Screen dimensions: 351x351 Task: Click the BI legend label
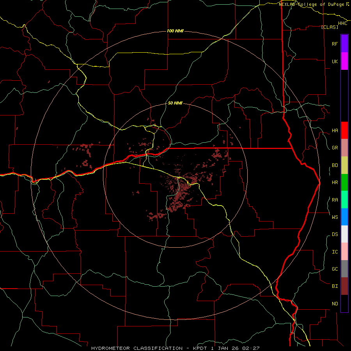[335, 286]
